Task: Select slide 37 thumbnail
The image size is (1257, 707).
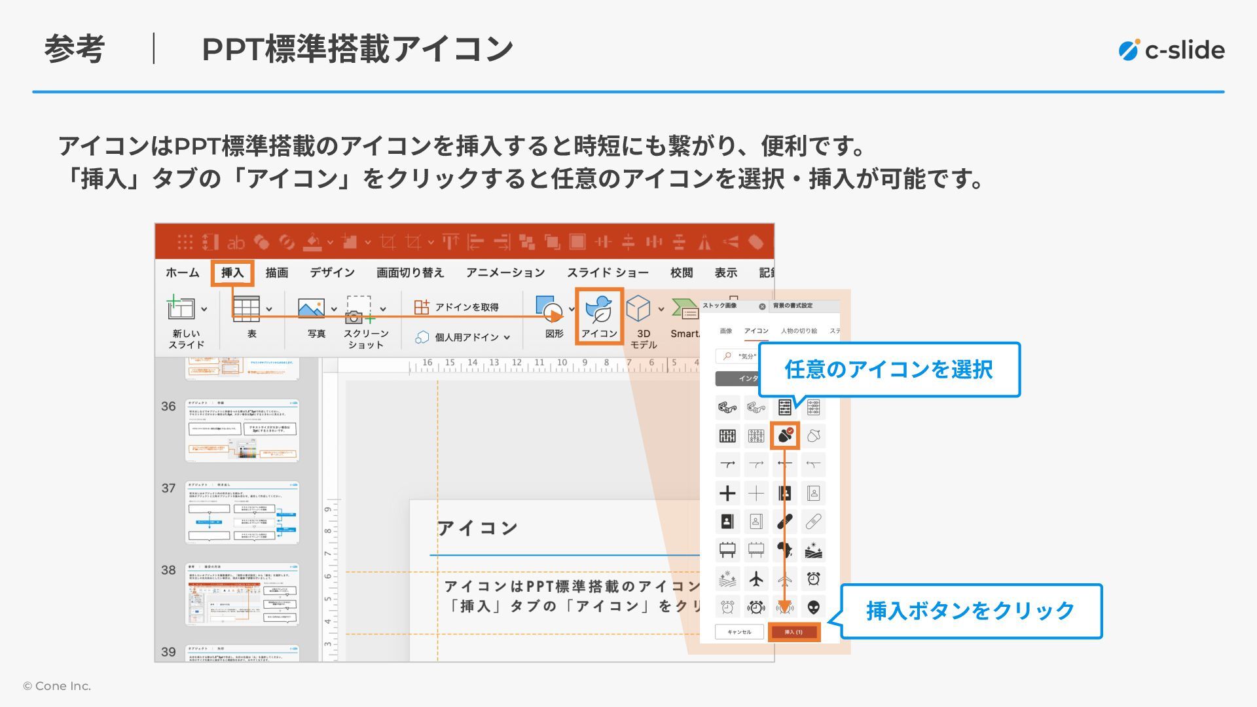Action: tap(242, 513)
